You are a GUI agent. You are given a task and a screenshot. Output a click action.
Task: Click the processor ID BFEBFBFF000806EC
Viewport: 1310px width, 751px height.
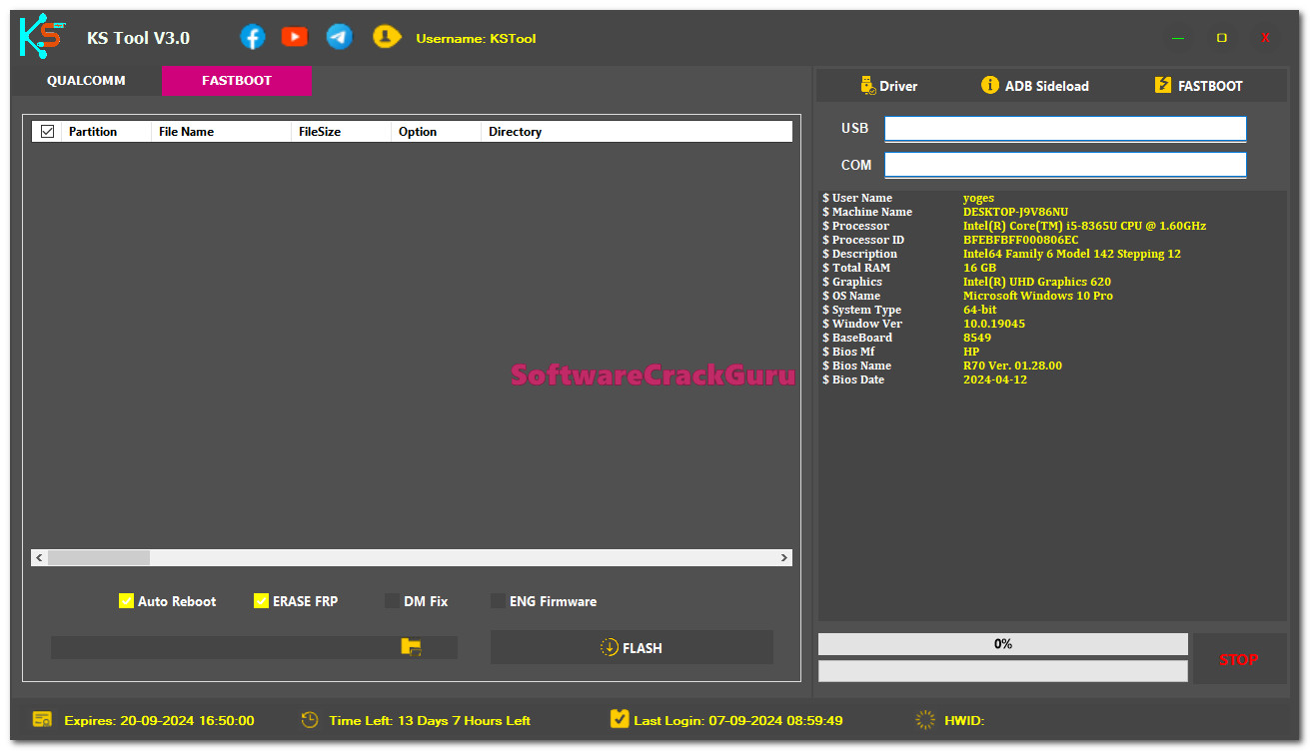1020,240
